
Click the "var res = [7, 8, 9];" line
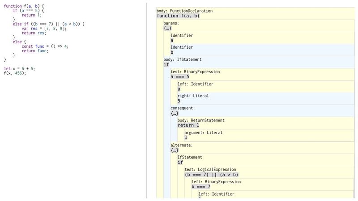(44, 29)
